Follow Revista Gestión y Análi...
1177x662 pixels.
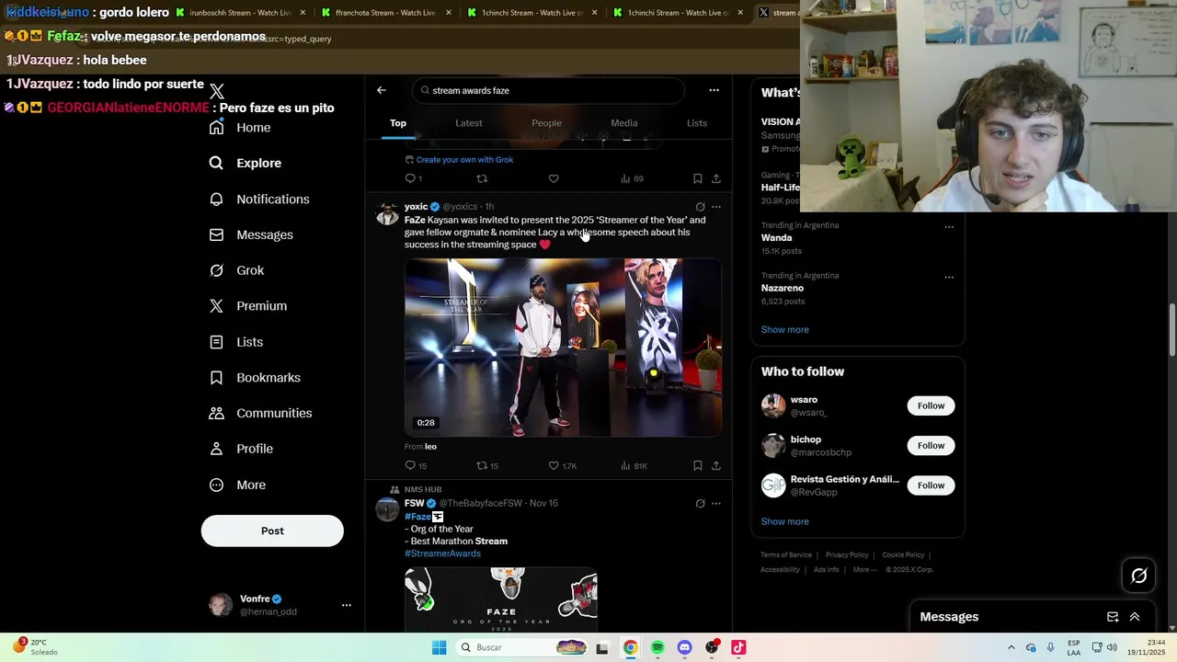tap(931, 485)
